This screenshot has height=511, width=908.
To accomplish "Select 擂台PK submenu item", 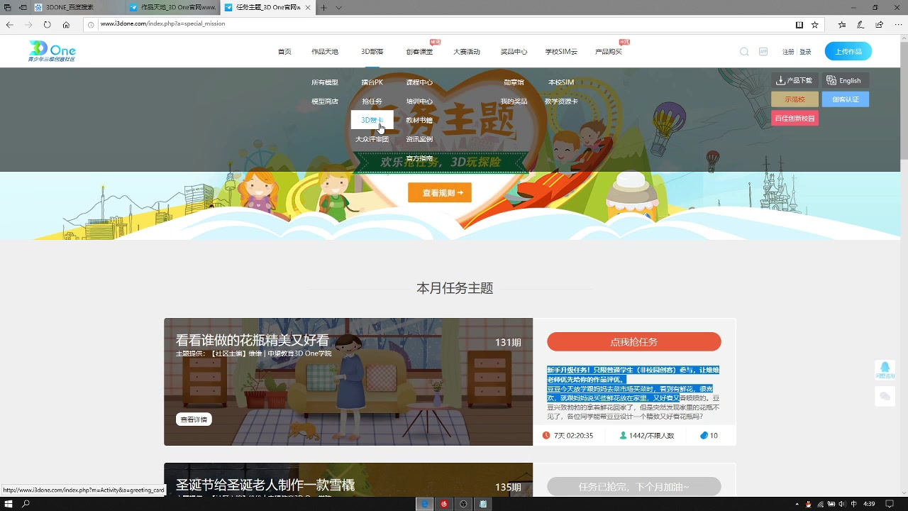I will pyautogui.click(x=372, y=82).
